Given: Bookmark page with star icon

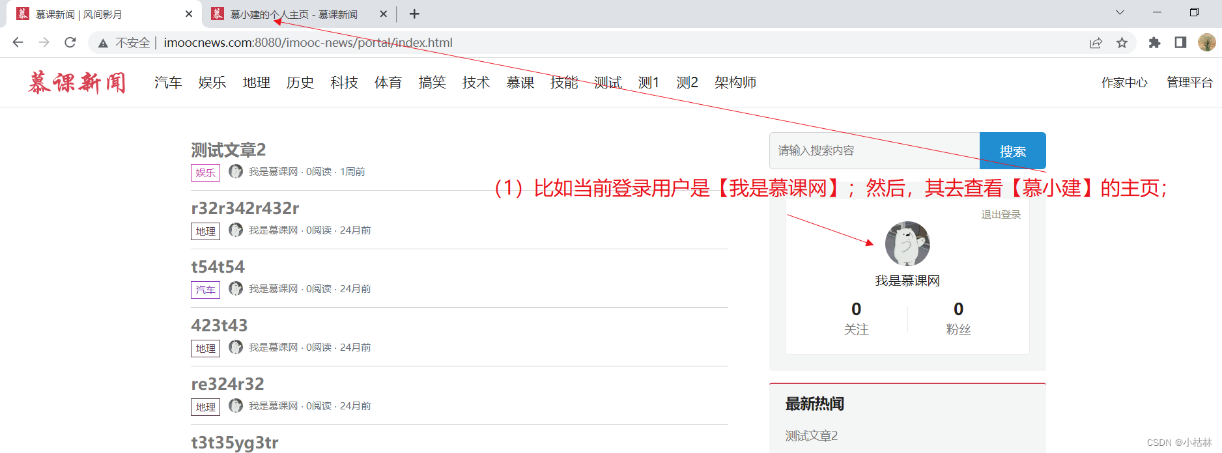Looking at the screenshot, I should (x=1122, y=43).
